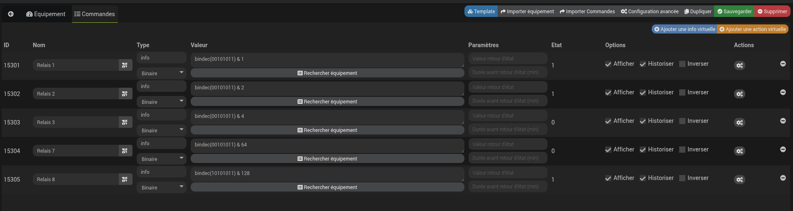
Task: Open the gear settings for Relais 7
Action: point(739,151)
